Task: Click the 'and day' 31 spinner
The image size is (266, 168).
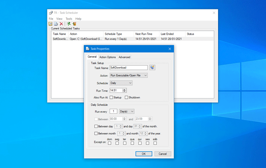Action: pos(140,126)
